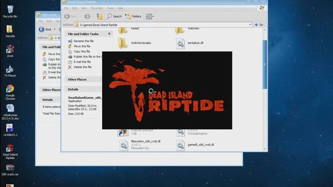Open the View menu
The height and width of the screenshot is (187, 333).
[x=84, y=8]
